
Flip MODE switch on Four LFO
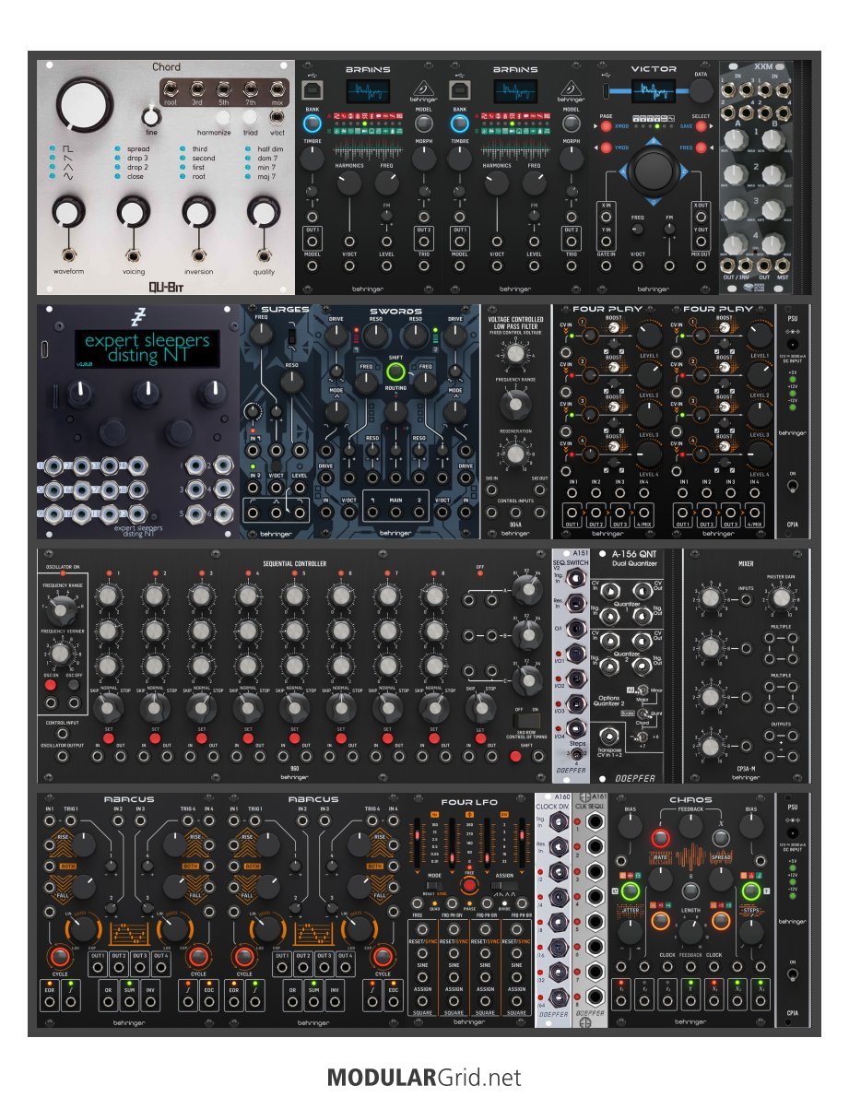[x=433, y=886]
